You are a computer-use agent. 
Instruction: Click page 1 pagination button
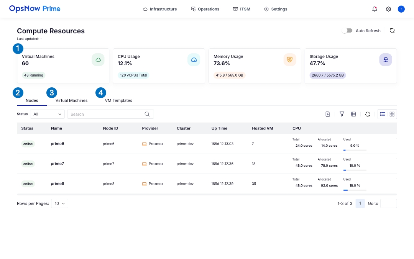click(360, 203)
